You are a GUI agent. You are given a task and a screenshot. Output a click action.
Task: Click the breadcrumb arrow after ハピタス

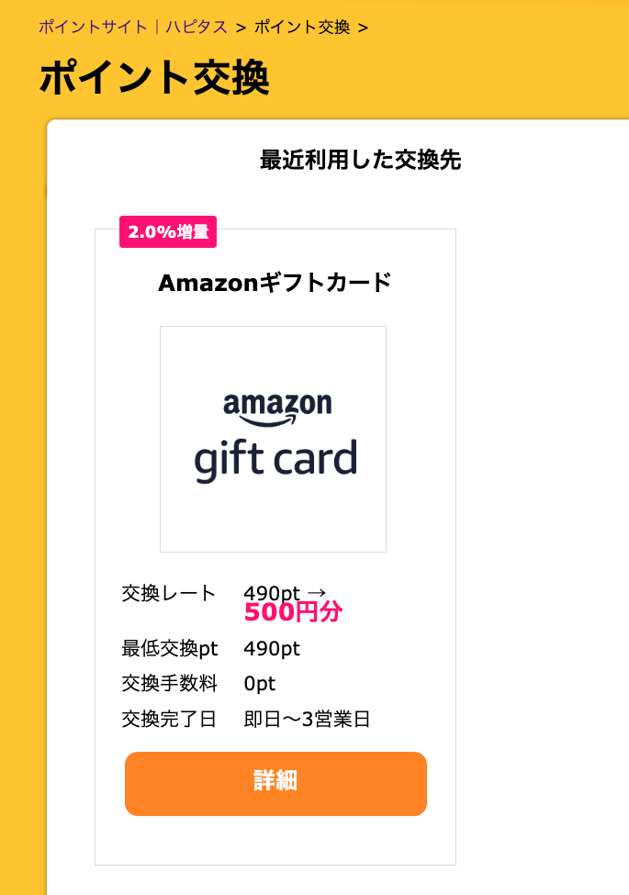[x=241, y=28]
